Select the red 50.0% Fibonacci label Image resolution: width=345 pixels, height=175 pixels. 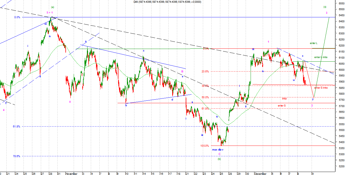205,97
